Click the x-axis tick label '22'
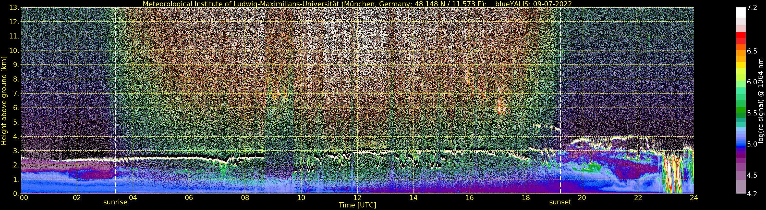 pos(638,198)
